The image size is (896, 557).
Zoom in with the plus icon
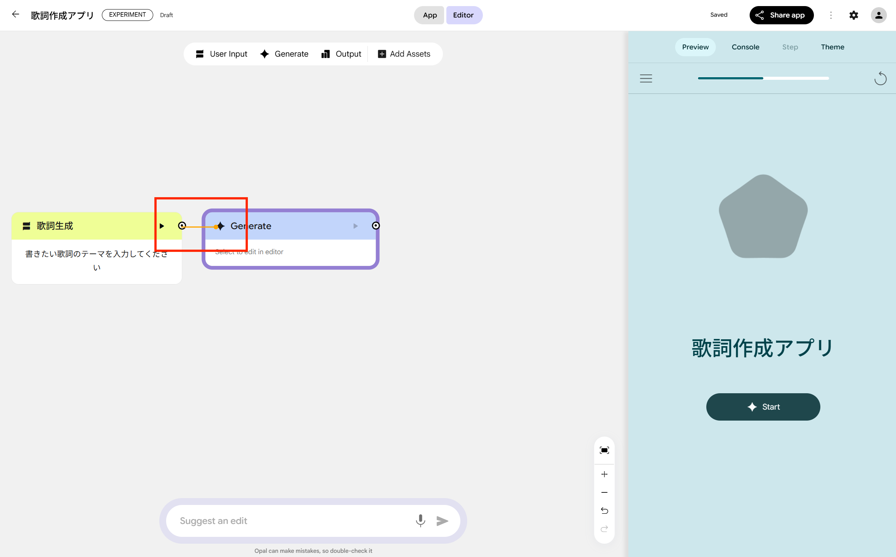(x=604, y=474)
